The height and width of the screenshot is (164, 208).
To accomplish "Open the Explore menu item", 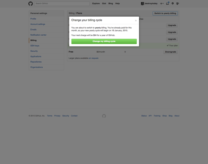I will coord(96,3).
